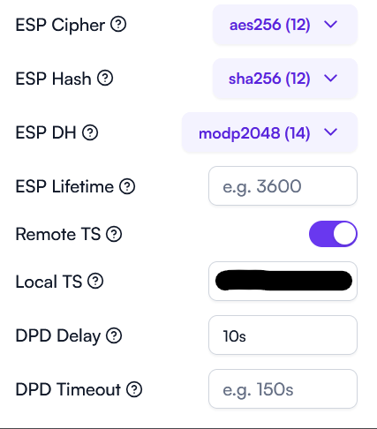Toggle the Remote TS switch off
Viewport: 377px width, 429px height.
click(333, 234)
